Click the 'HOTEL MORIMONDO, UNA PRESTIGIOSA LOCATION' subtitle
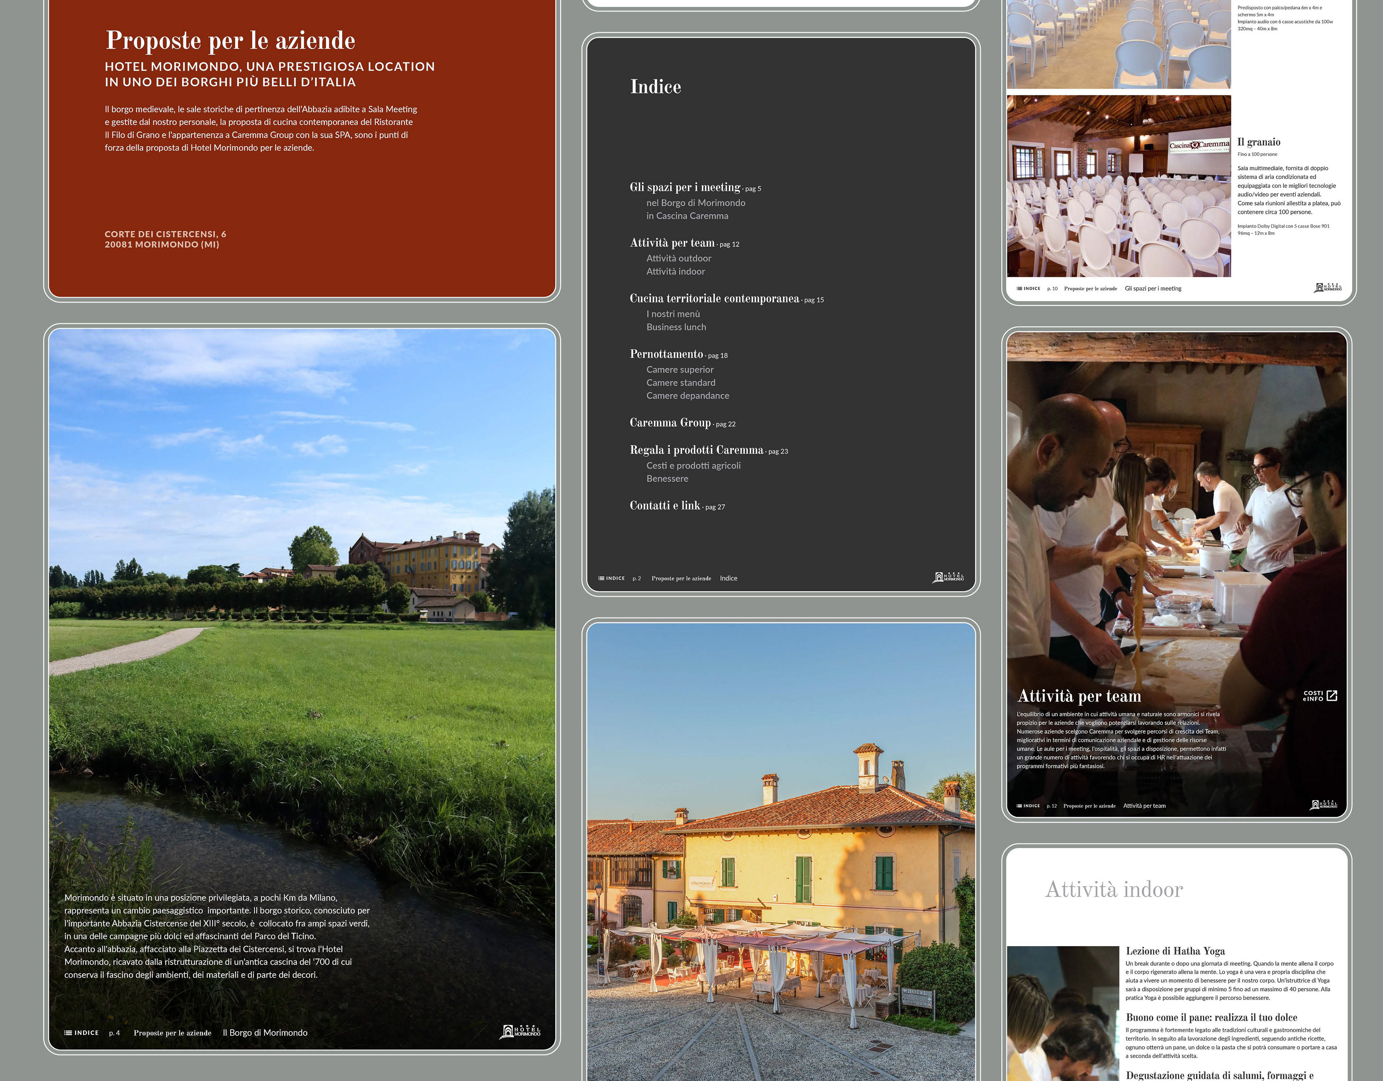The width and height of the screenshot is (1383, 1081). (270, 67)
